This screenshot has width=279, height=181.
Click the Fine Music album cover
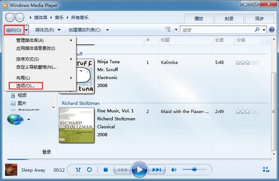point(77,125)
